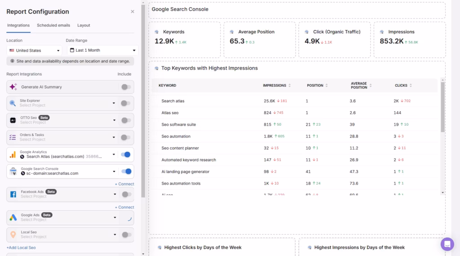The width and height of the screenshot is (460, 256).
Task: Click the Generate AI Summary sparkle icon
Action: 13,87
